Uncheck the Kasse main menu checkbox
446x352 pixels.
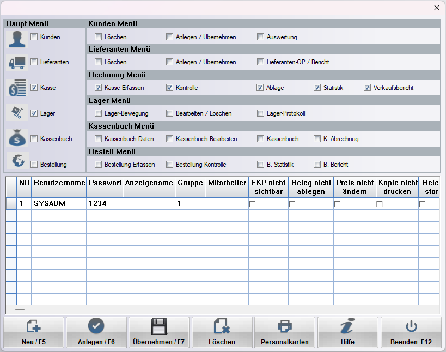coord(34,87)
